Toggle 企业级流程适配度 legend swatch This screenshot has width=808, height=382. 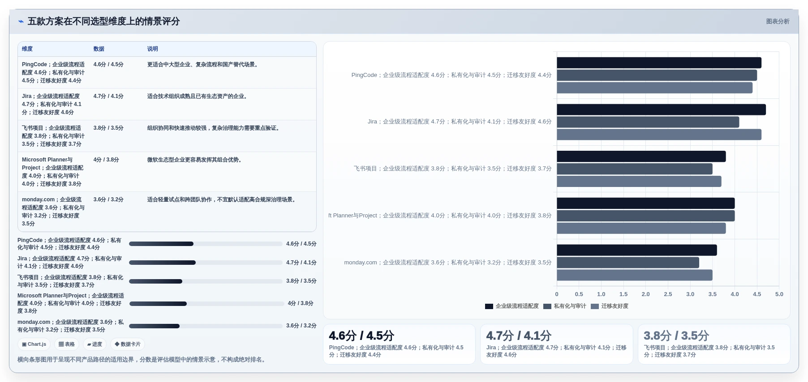[x=489, y=306]
